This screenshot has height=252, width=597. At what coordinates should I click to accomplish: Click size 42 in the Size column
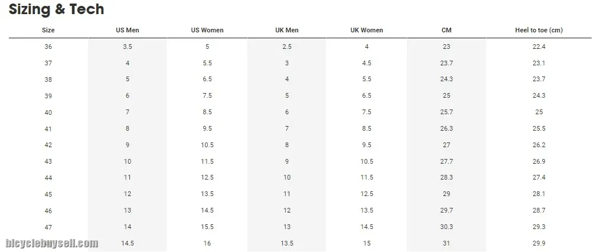pos(48,145)
